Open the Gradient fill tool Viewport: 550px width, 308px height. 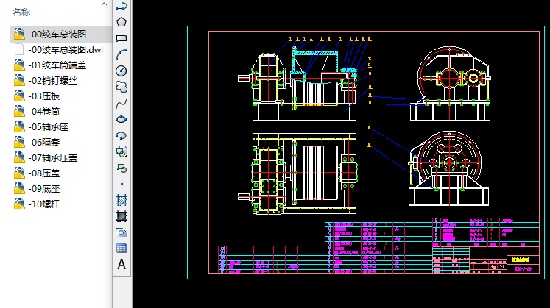[x=121, y=216]
